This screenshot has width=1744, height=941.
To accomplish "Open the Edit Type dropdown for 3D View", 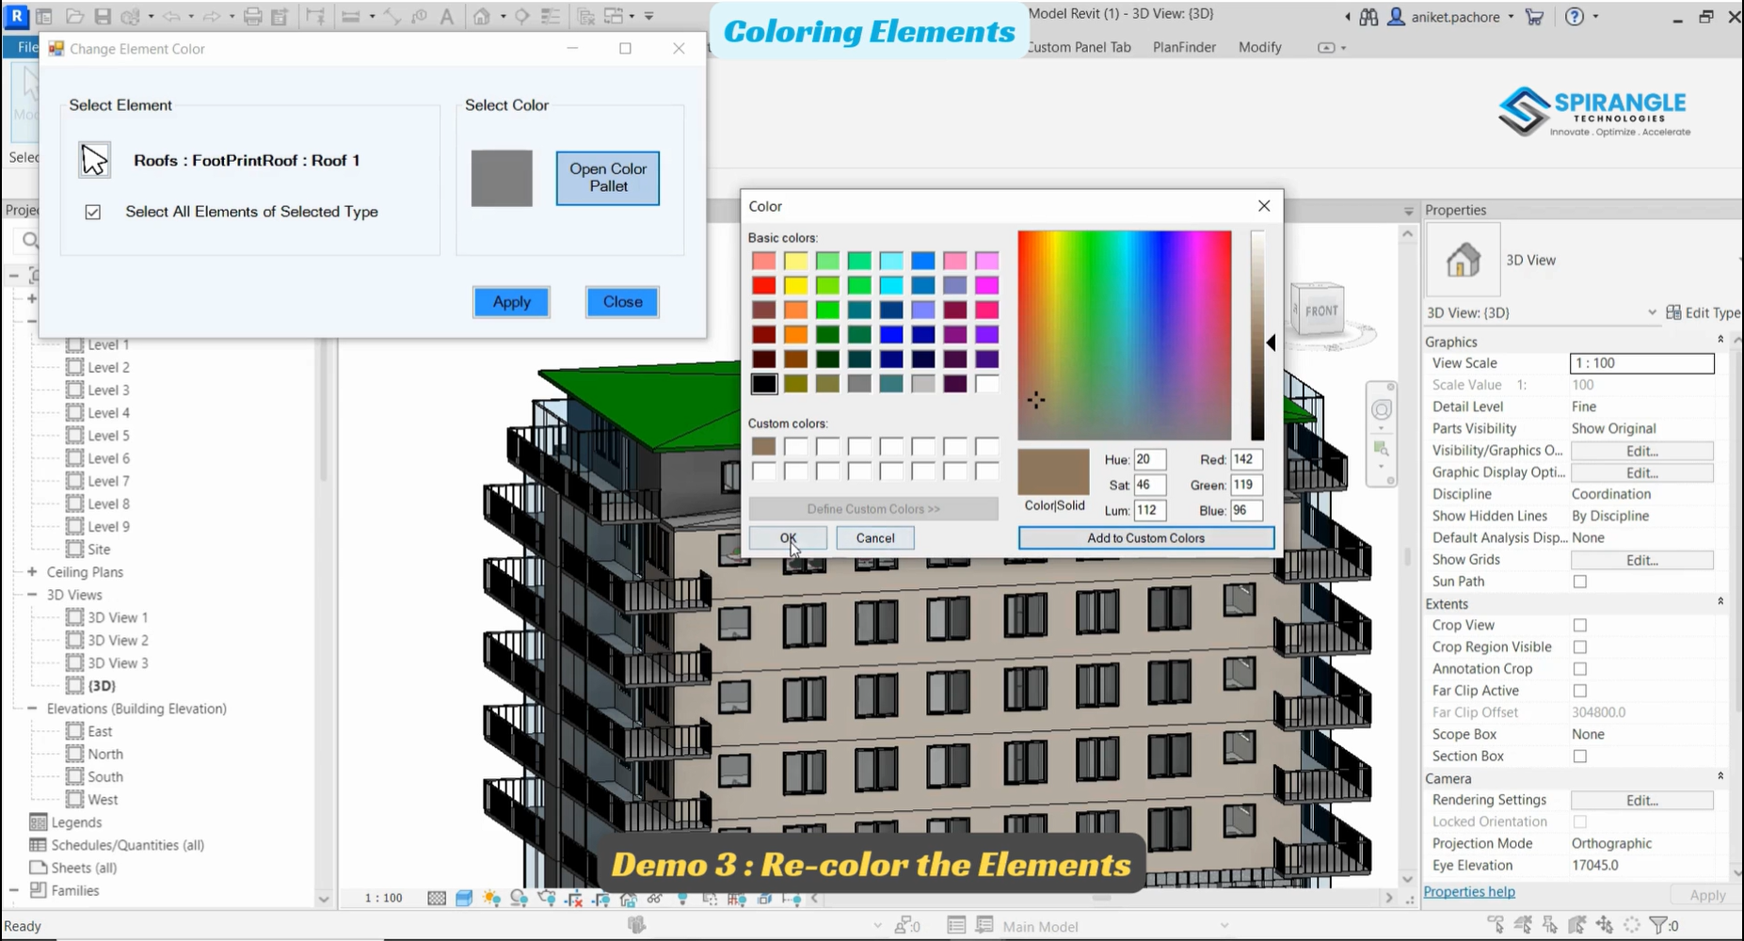I will point(1653,311).
